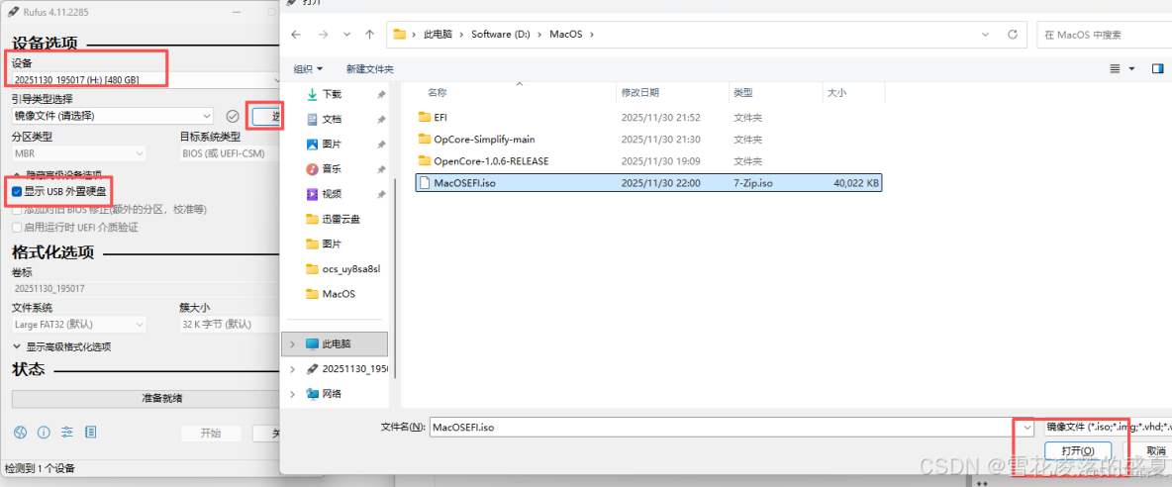Viewport: 1172px width, 487px height.
Task: Open the file type filter dropdown
Action: click(x=1107, y=428)
